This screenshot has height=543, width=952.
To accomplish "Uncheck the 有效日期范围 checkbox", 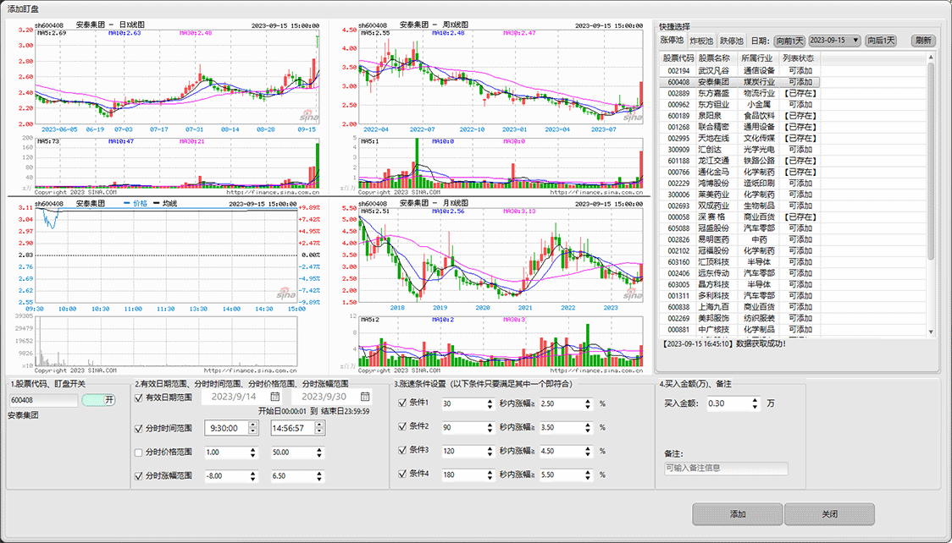I will pos(138,398).
